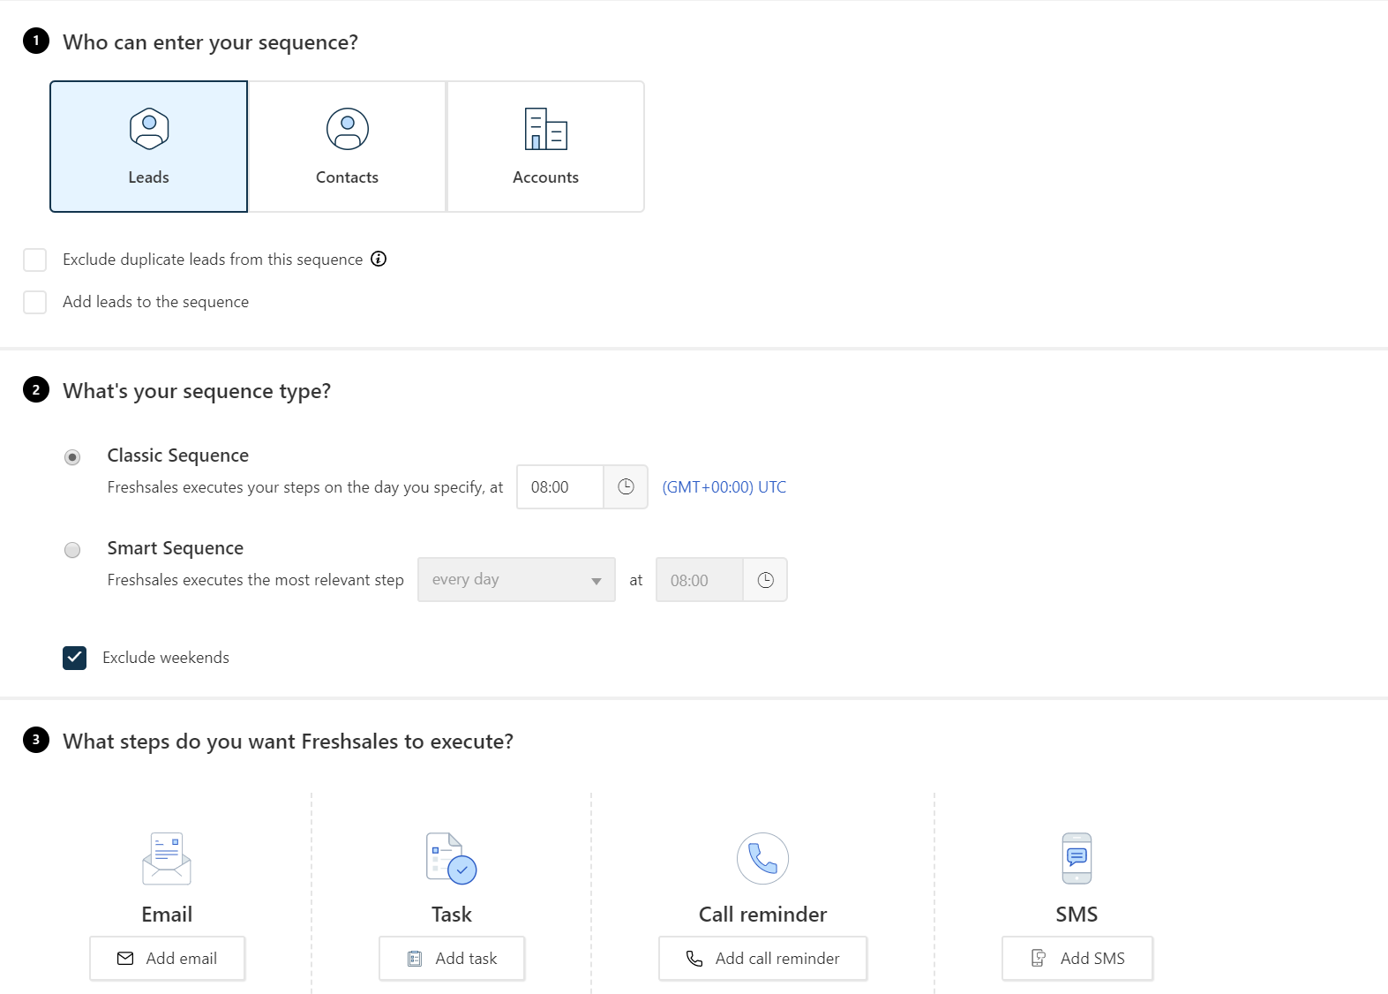Click the Classic Sequence 08:00 time field

(560, 487)
